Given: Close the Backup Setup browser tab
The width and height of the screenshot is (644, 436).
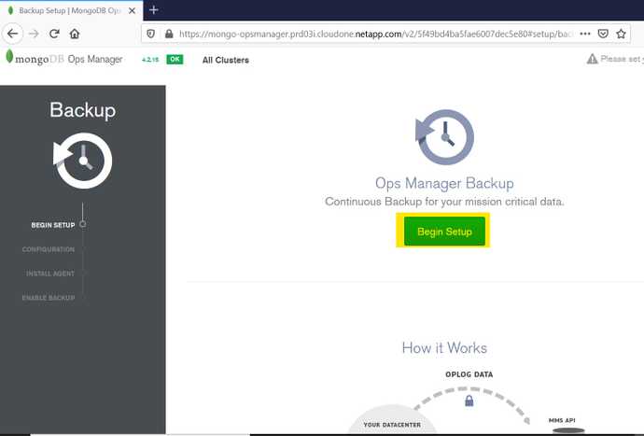Looking at the screenshot, I should click(132, 10).
